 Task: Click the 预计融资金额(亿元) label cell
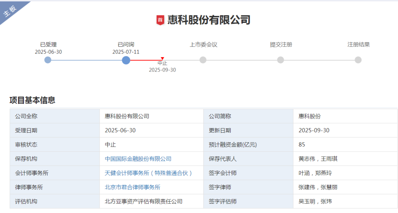click(x=248, y=145)
